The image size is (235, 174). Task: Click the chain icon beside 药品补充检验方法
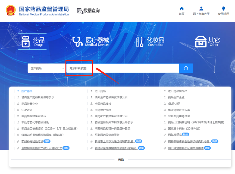point(18,141)
